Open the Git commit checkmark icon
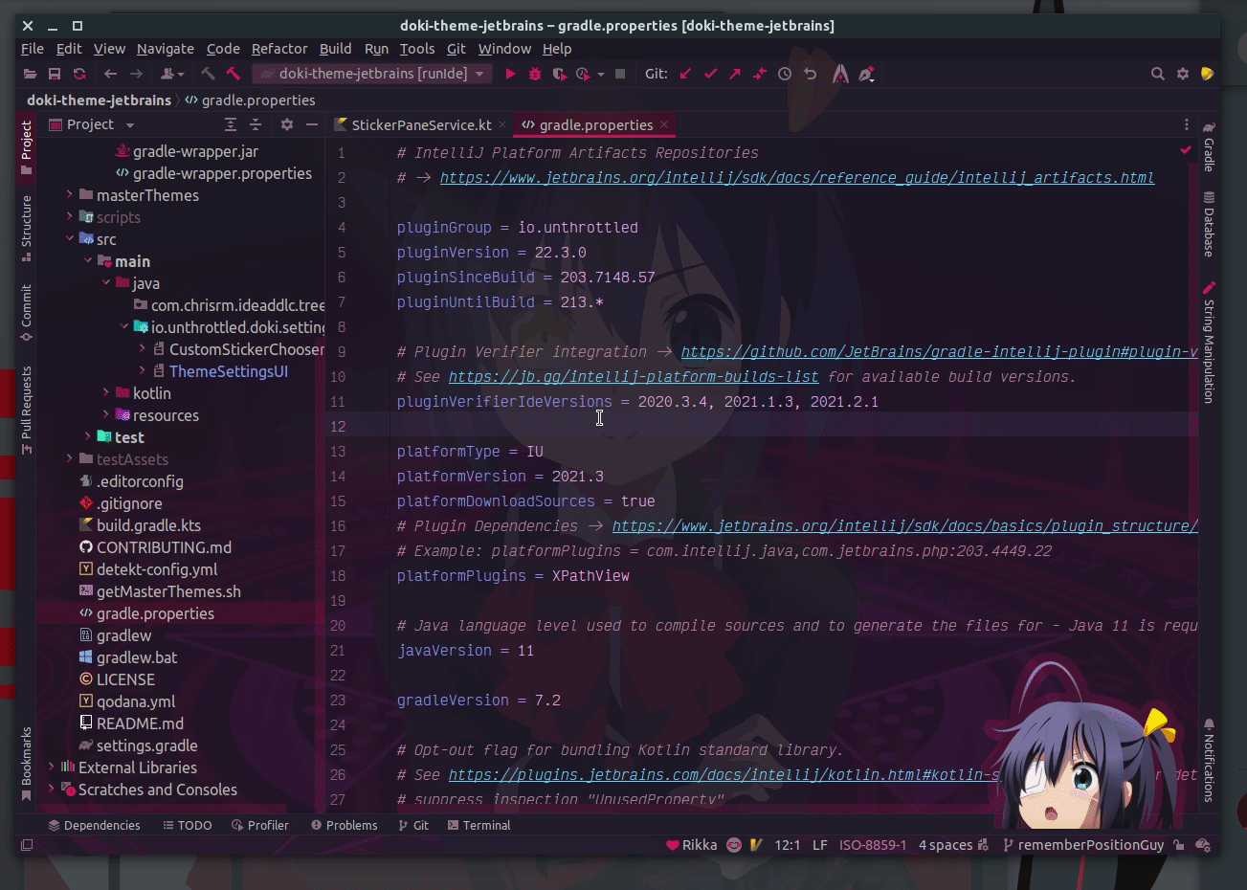 (x=710, y=74)
